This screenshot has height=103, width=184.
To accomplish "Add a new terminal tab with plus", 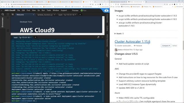I will [35, 37].
